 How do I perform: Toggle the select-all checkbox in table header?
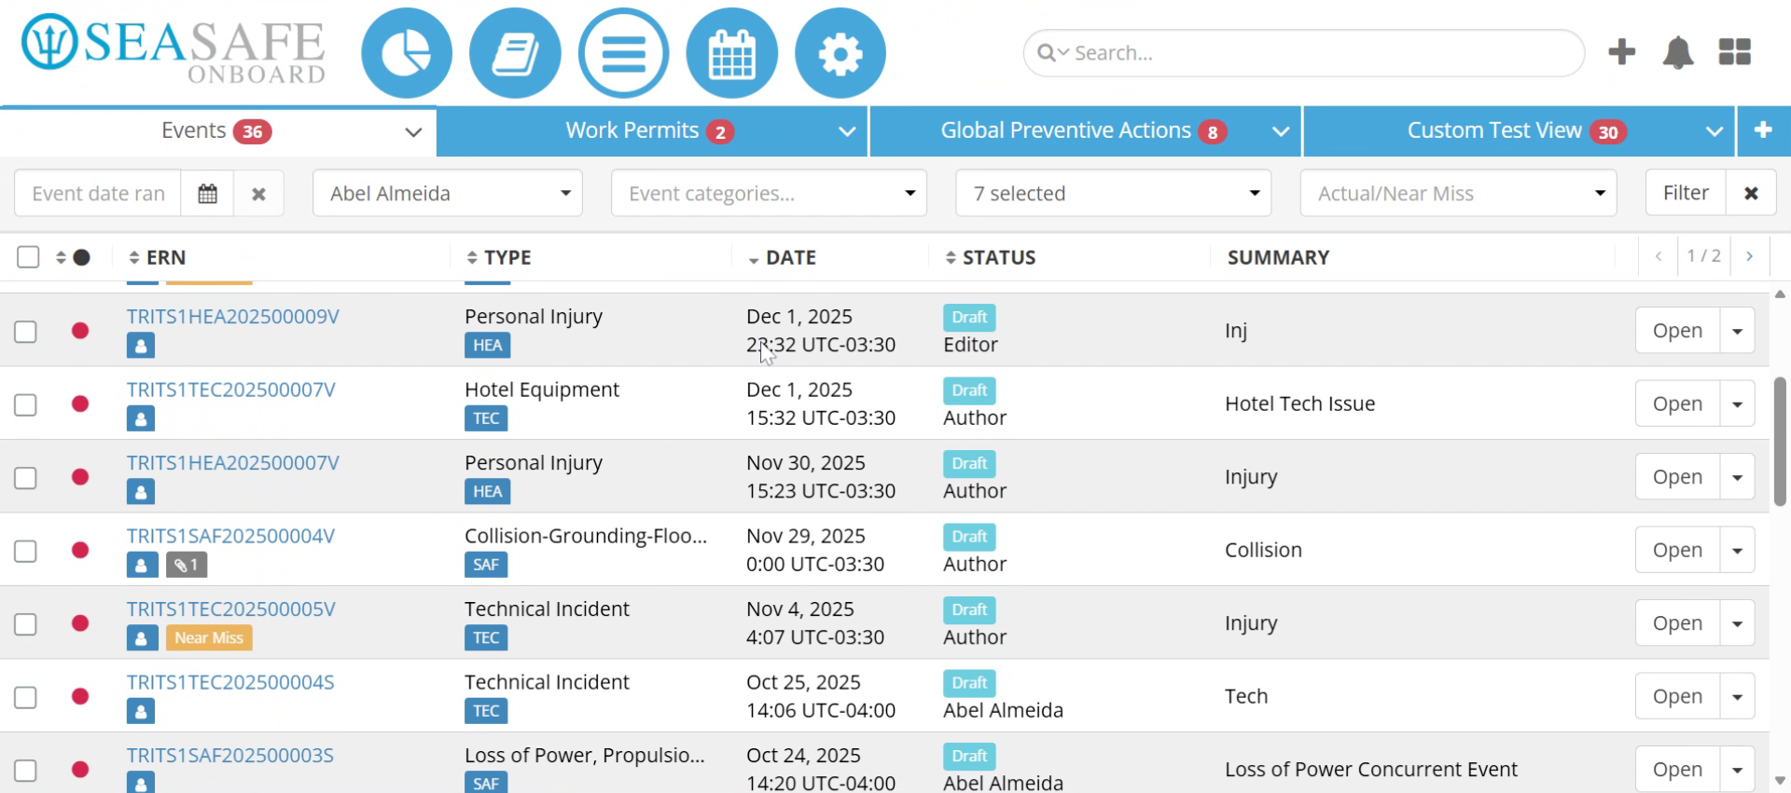28,257
